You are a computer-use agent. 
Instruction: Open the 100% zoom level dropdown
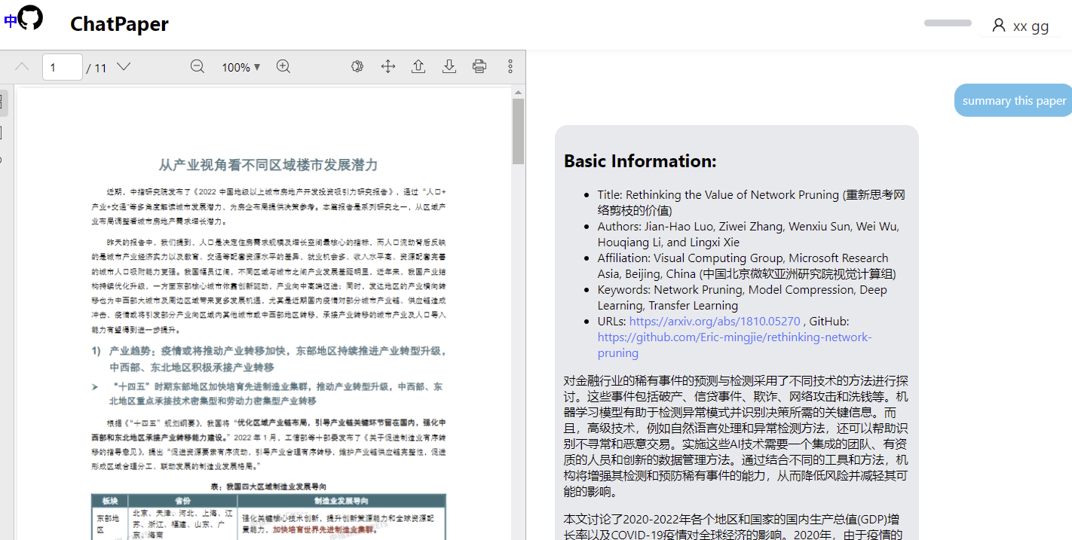pyautogui.click(x=240, y=67)
